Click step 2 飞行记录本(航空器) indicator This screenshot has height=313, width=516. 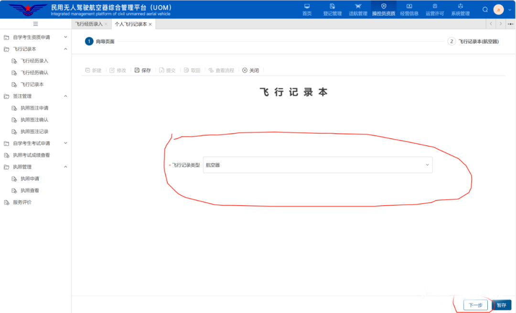pyautogui.click(x=473, y=42)
